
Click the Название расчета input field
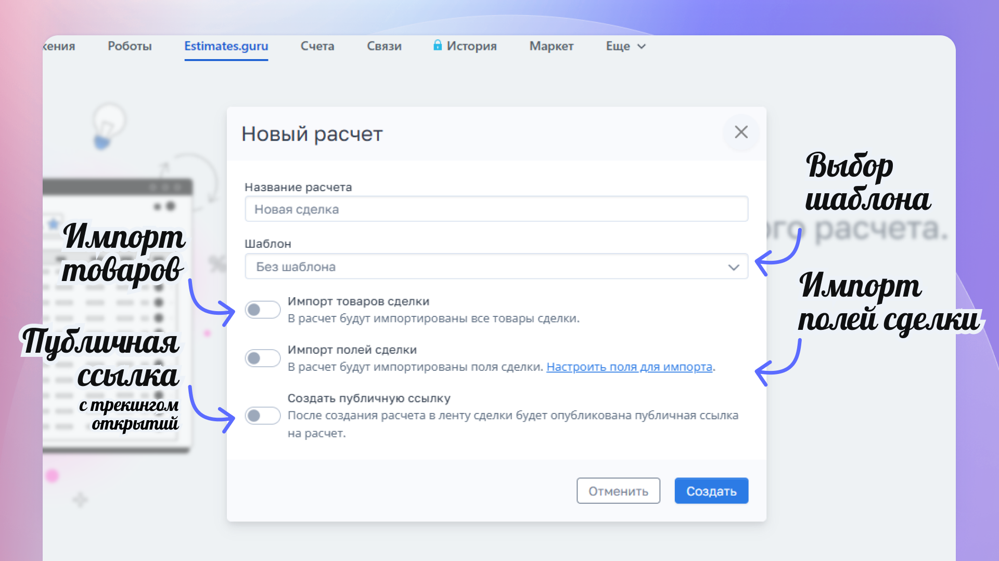point(496,209)
